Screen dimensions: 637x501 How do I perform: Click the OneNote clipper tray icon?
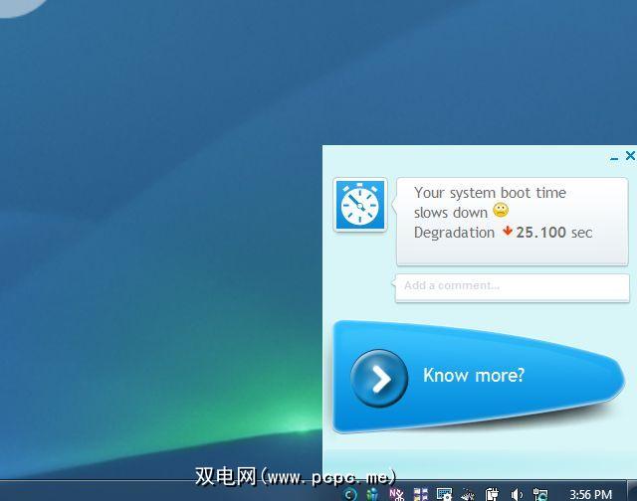click(396, 494)
